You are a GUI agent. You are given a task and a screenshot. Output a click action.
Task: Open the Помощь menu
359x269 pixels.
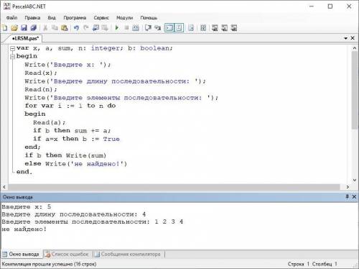click(x=149, y=18)
